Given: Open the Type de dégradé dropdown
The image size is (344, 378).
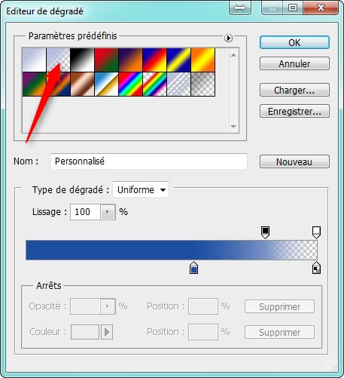Looking at the screenshot, I should click(x=141, y=189).
